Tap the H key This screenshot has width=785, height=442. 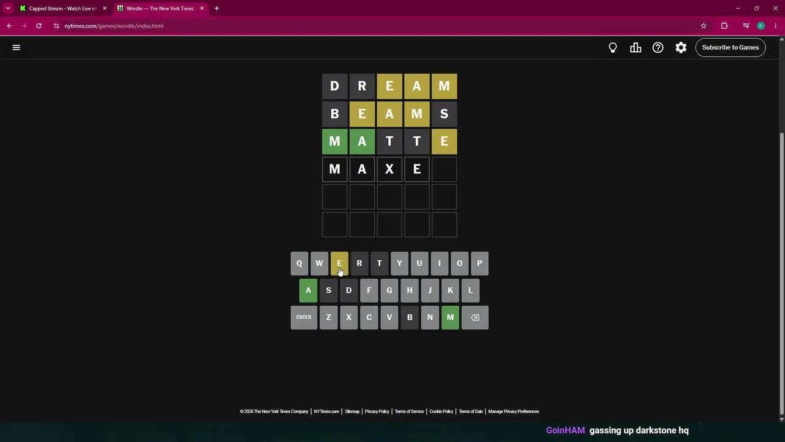pyautogui.click(x=409, y=290)
